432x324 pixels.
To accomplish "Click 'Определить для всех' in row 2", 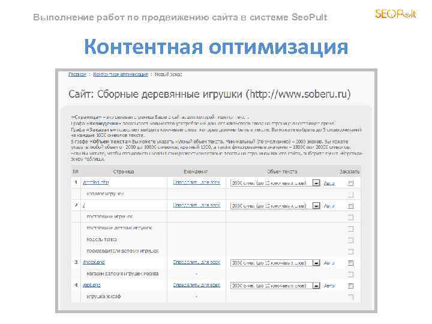I will point(196,205).
